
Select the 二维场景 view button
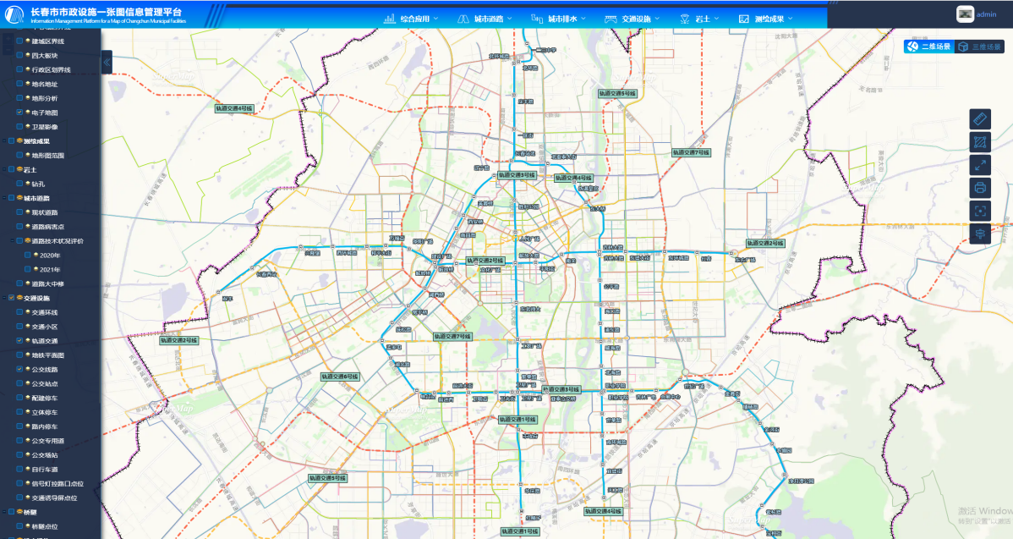929,47
